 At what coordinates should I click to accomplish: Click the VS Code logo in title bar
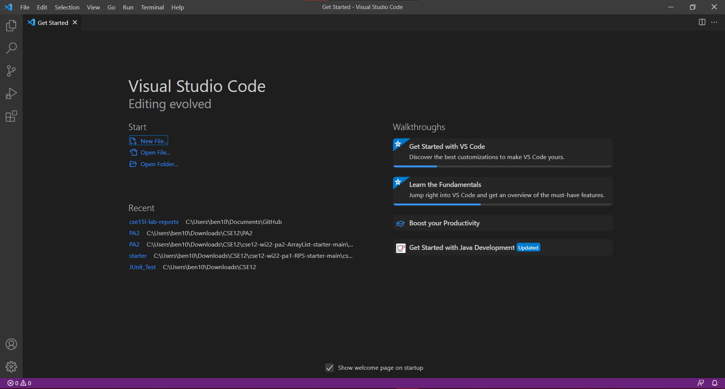pyautogui.click(x=8, y=7)
